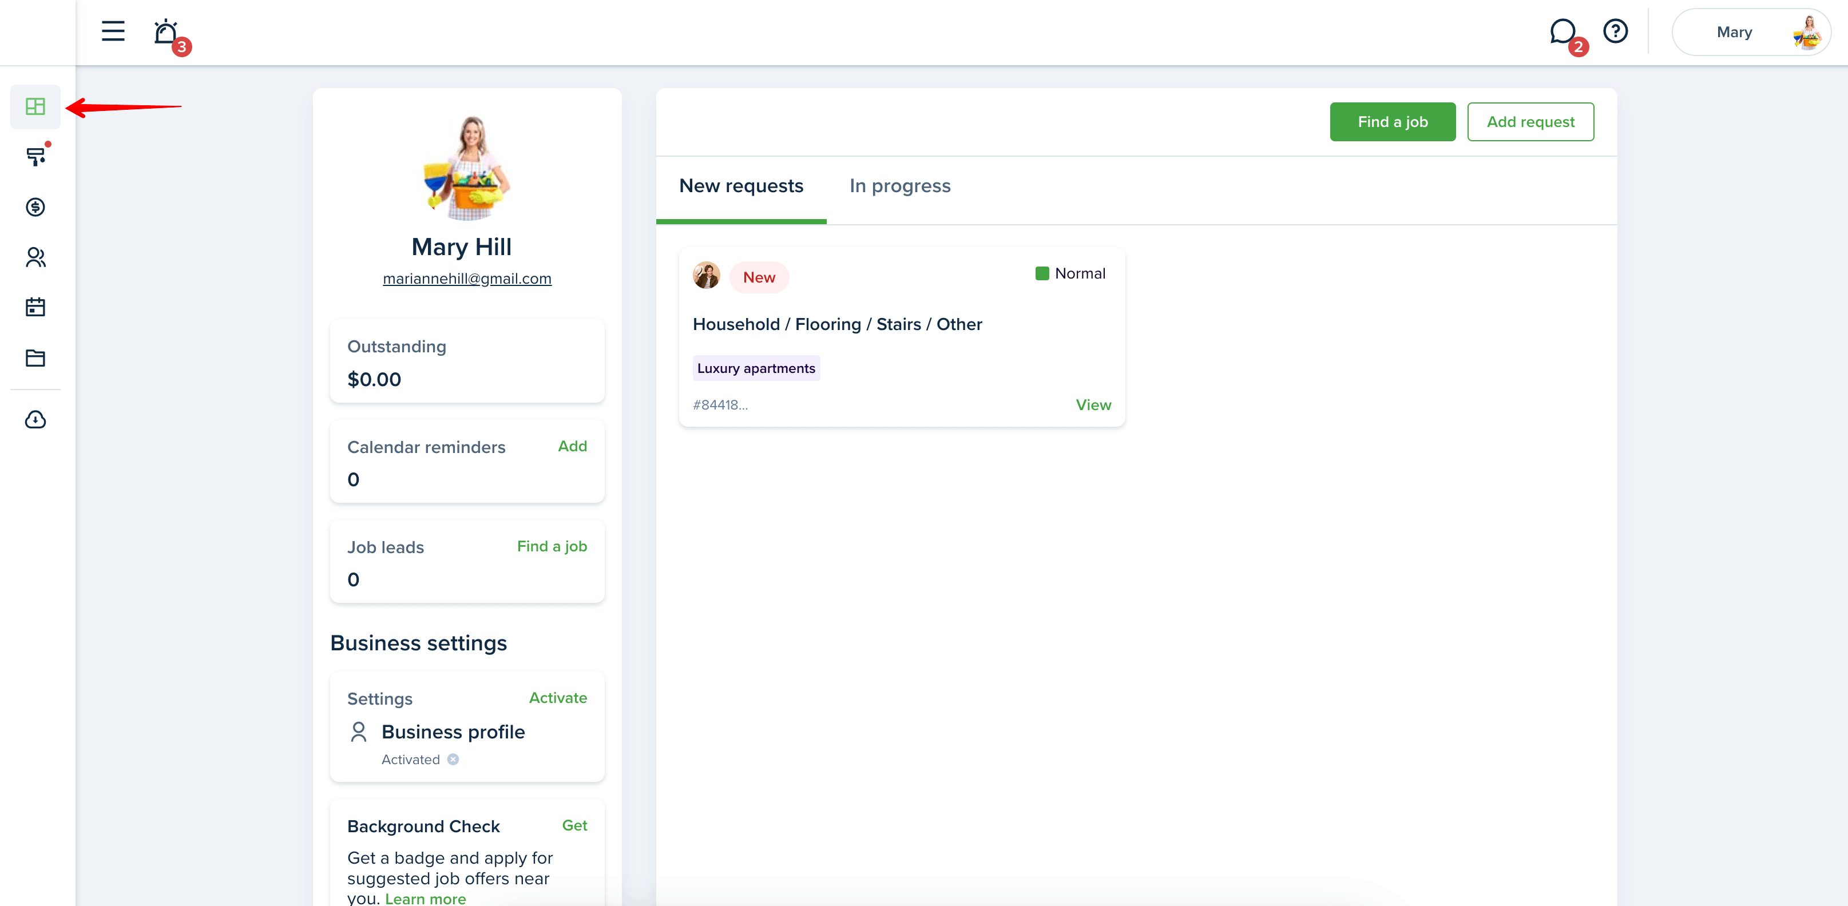Viewport: 1848px width, 906px height.
Task: Switch to the In progress tab
Action: [899, 186]
